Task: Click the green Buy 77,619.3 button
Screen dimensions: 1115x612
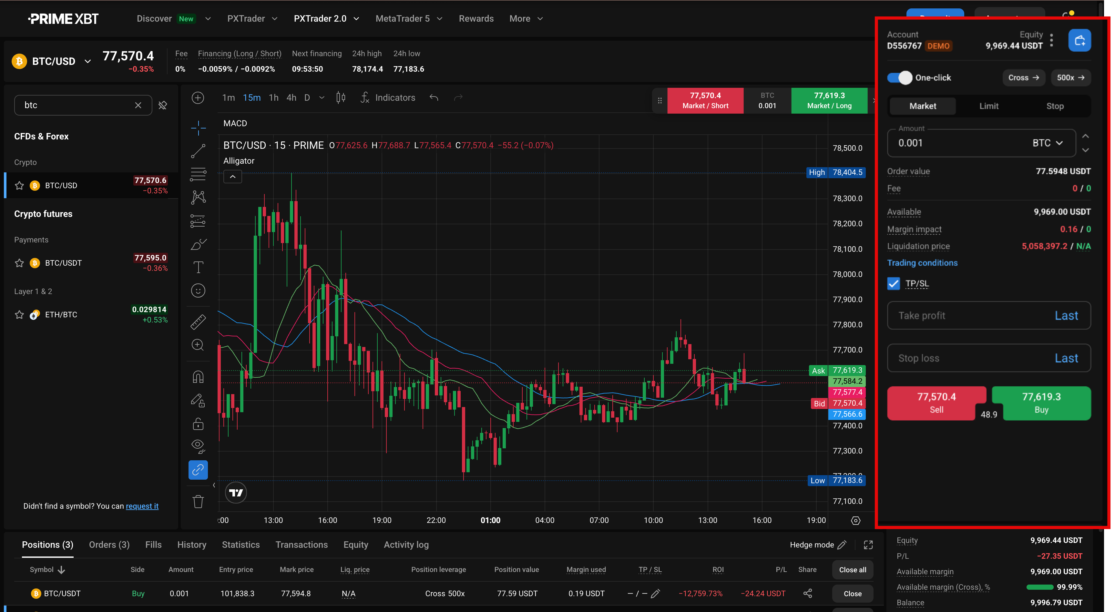Action: click(x=1041, y=403)
